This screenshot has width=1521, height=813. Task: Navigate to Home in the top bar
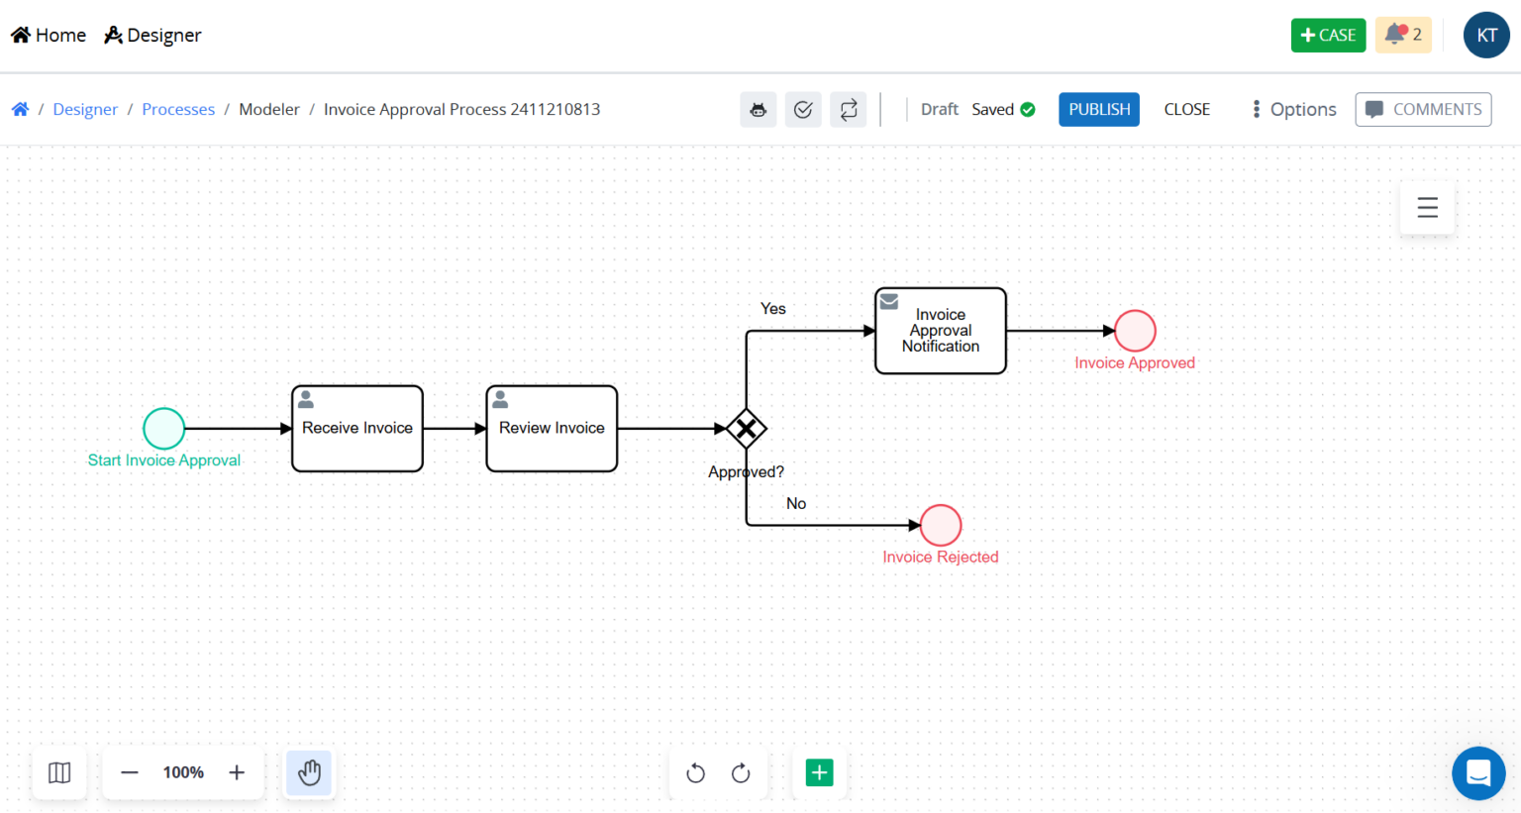point(48,34)
